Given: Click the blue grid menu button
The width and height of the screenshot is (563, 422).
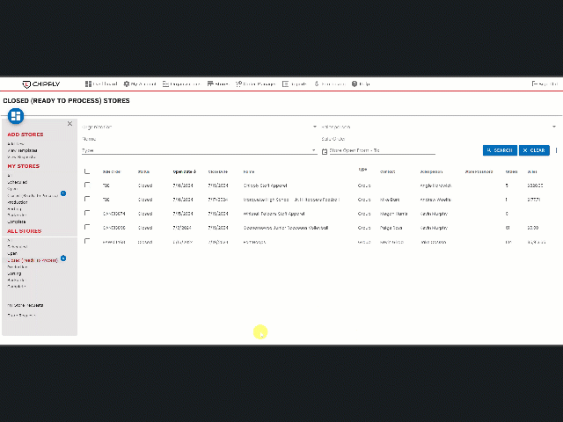Looking at the screenshot, I should (x=16, y=115).
